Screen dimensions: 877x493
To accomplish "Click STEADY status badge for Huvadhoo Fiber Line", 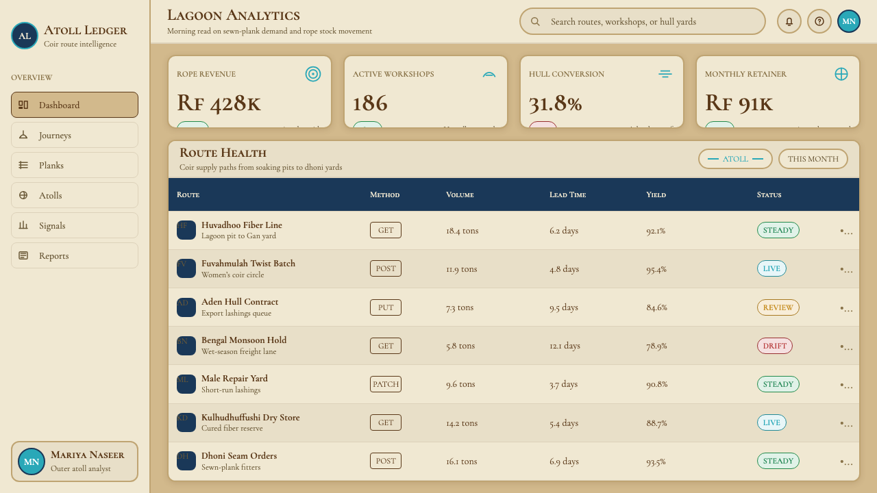I will click(778, 230).
